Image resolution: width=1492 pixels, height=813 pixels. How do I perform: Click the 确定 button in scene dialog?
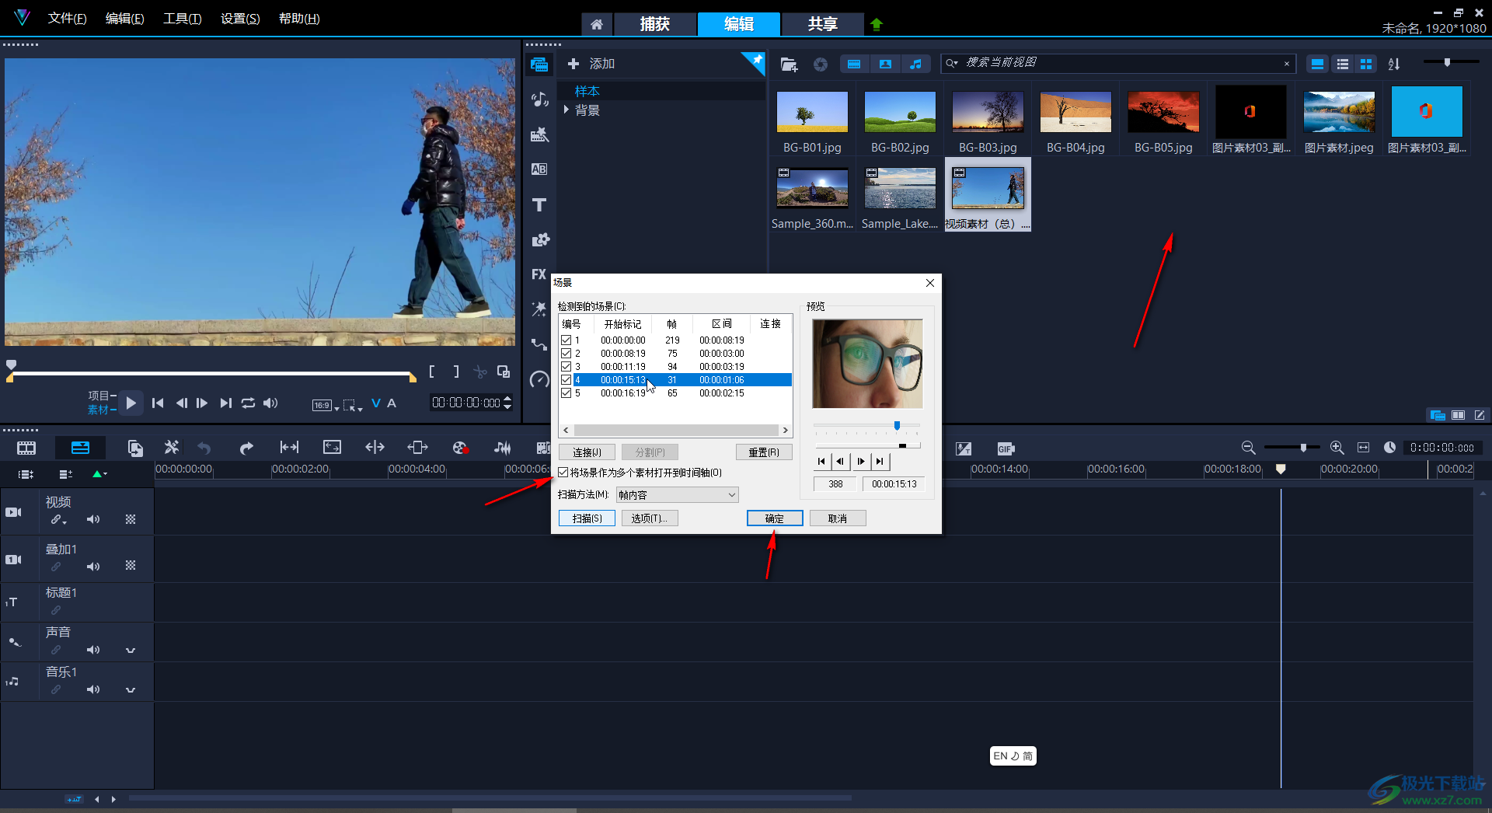(x=775, y=518)
